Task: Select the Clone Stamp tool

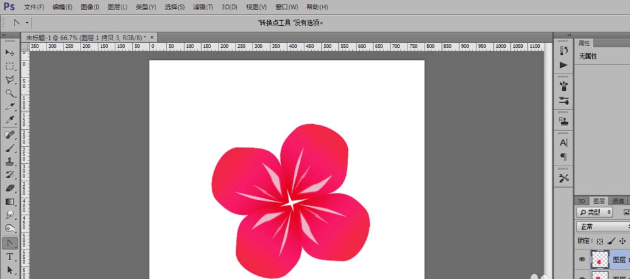Action: click(x=9, y=161)
